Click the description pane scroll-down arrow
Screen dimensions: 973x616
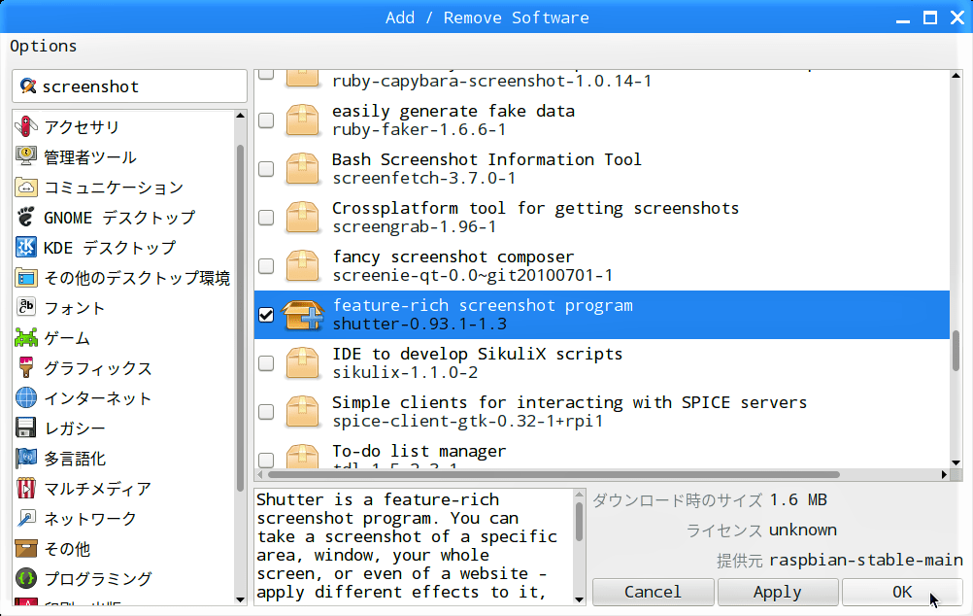[579, 599]
